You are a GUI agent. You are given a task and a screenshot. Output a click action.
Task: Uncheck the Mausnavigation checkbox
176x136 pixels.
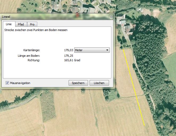[x=7, y=83]
